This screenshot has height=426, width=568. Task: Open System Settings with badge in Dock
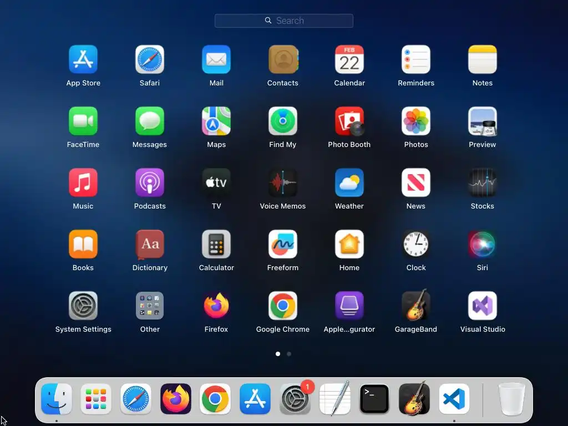[x=295, y=399]
